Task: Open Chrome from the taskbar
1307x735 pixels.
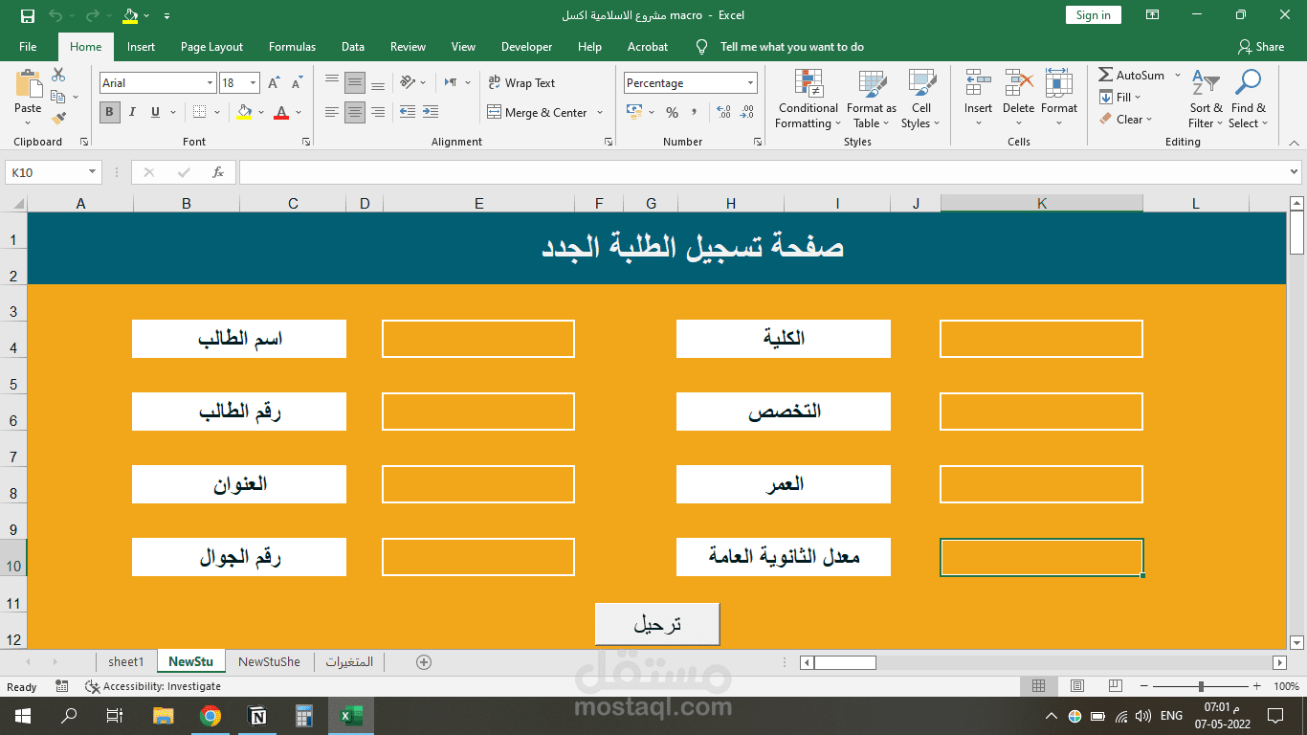Action: 210,715
